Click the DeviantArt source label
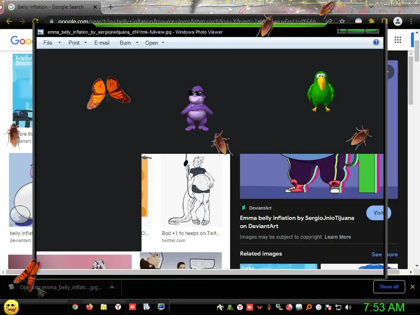Viewport: 420px width, 315px height. [x=260, y=208]
